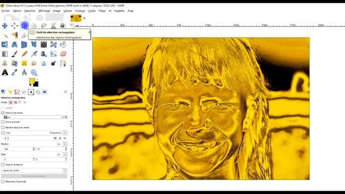Select the Heal tool
Viewport: 345px width, 194px height.
tap(24, 64)
